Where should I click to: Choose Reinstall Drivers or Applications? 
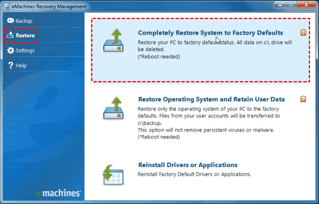(x=188, y=165)
